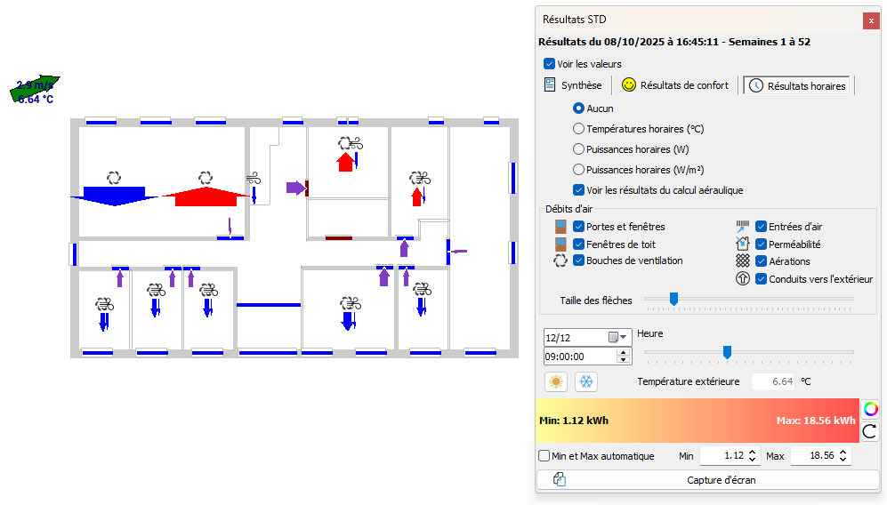This screenshot has height=505, width=887.
Task: Uncheck Conduits vers l'extérieur checkbox
Action: (x=761, y=279)
